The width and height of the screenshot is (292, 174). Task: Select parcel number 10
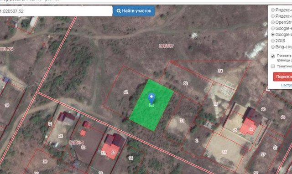[x=7, y=105]
